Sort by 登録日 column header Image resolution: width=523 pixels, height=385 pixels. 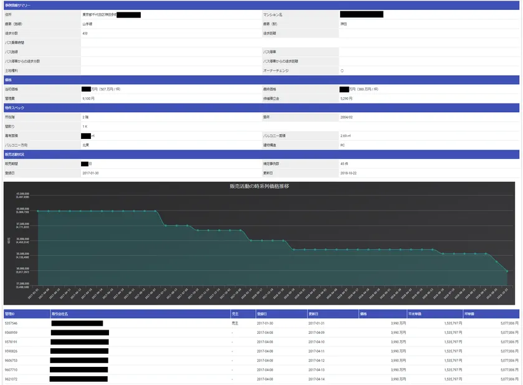(x=264, y=314)
